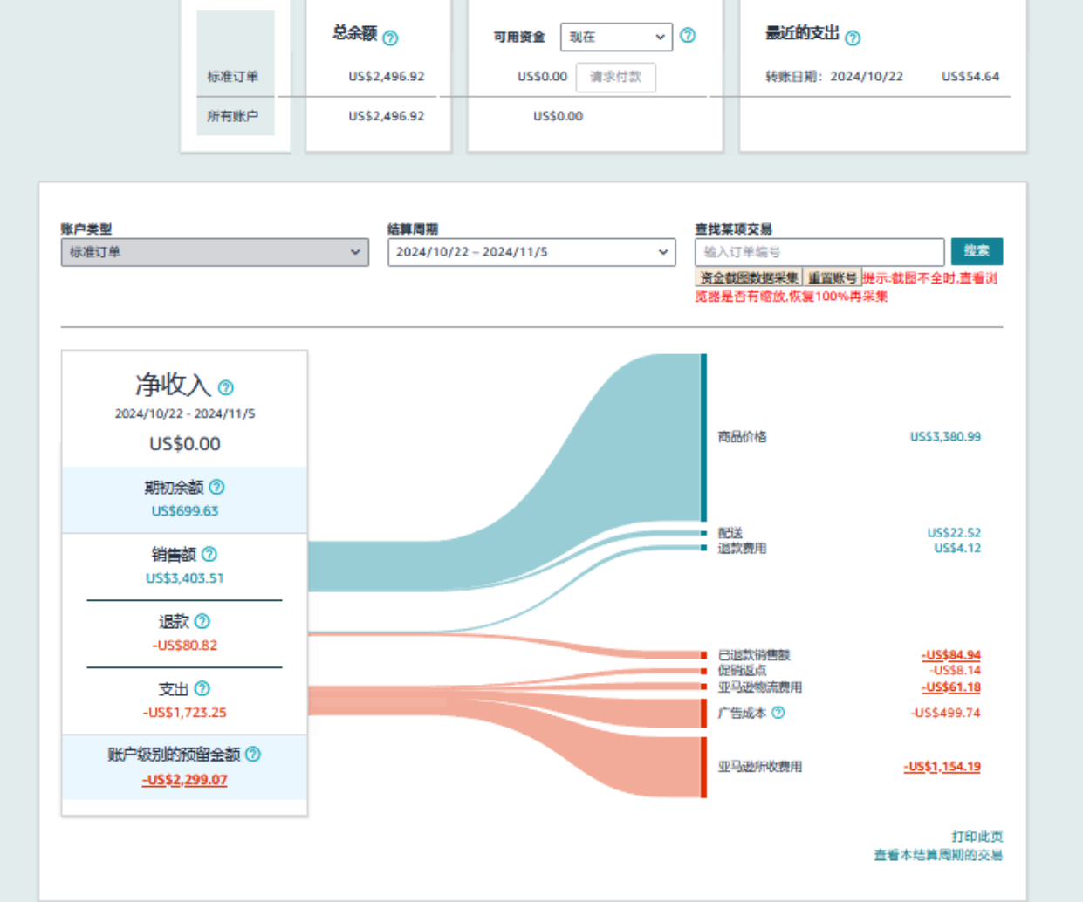Open the 账户类型 标准订单 dropdown

click(215, 252)
